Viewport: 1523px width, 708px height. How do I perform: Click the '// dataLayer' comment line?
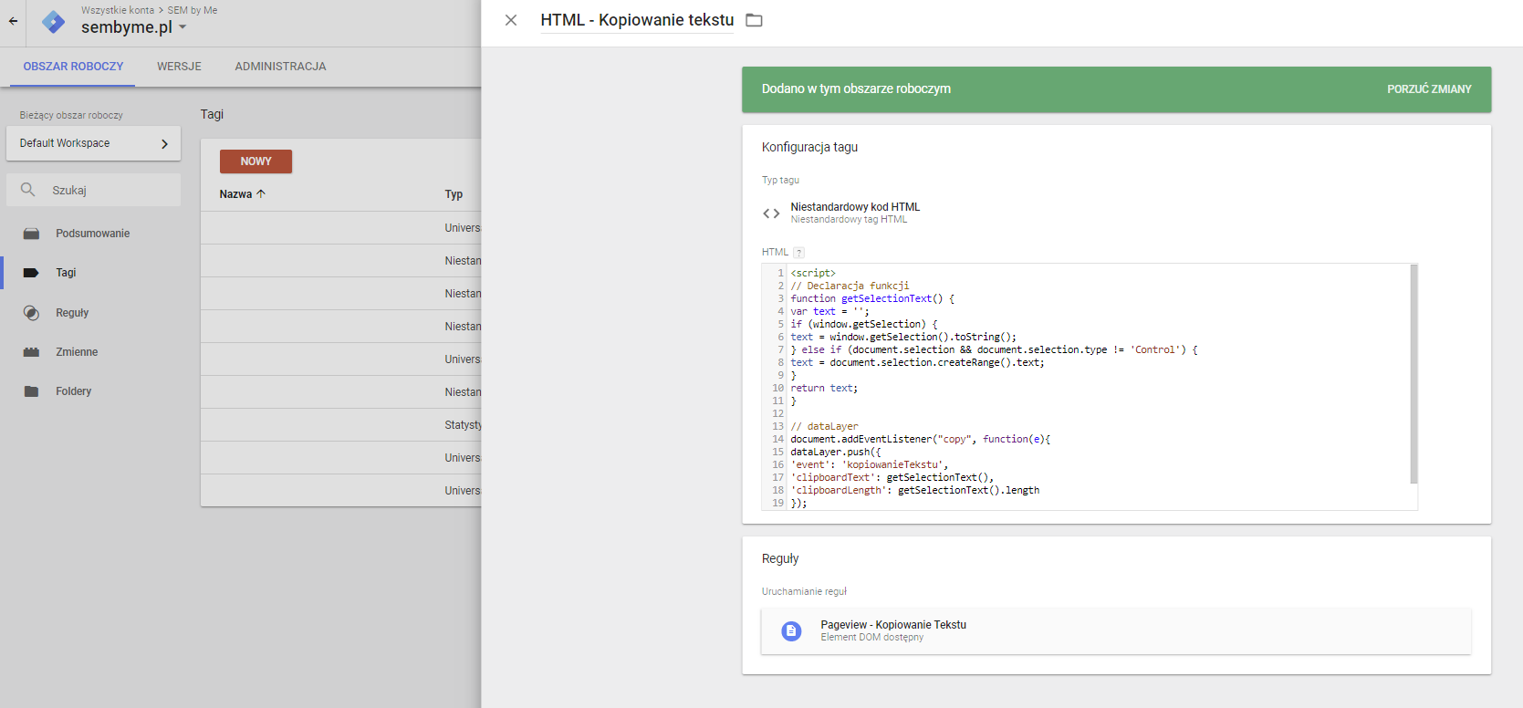tap(824, 427)
